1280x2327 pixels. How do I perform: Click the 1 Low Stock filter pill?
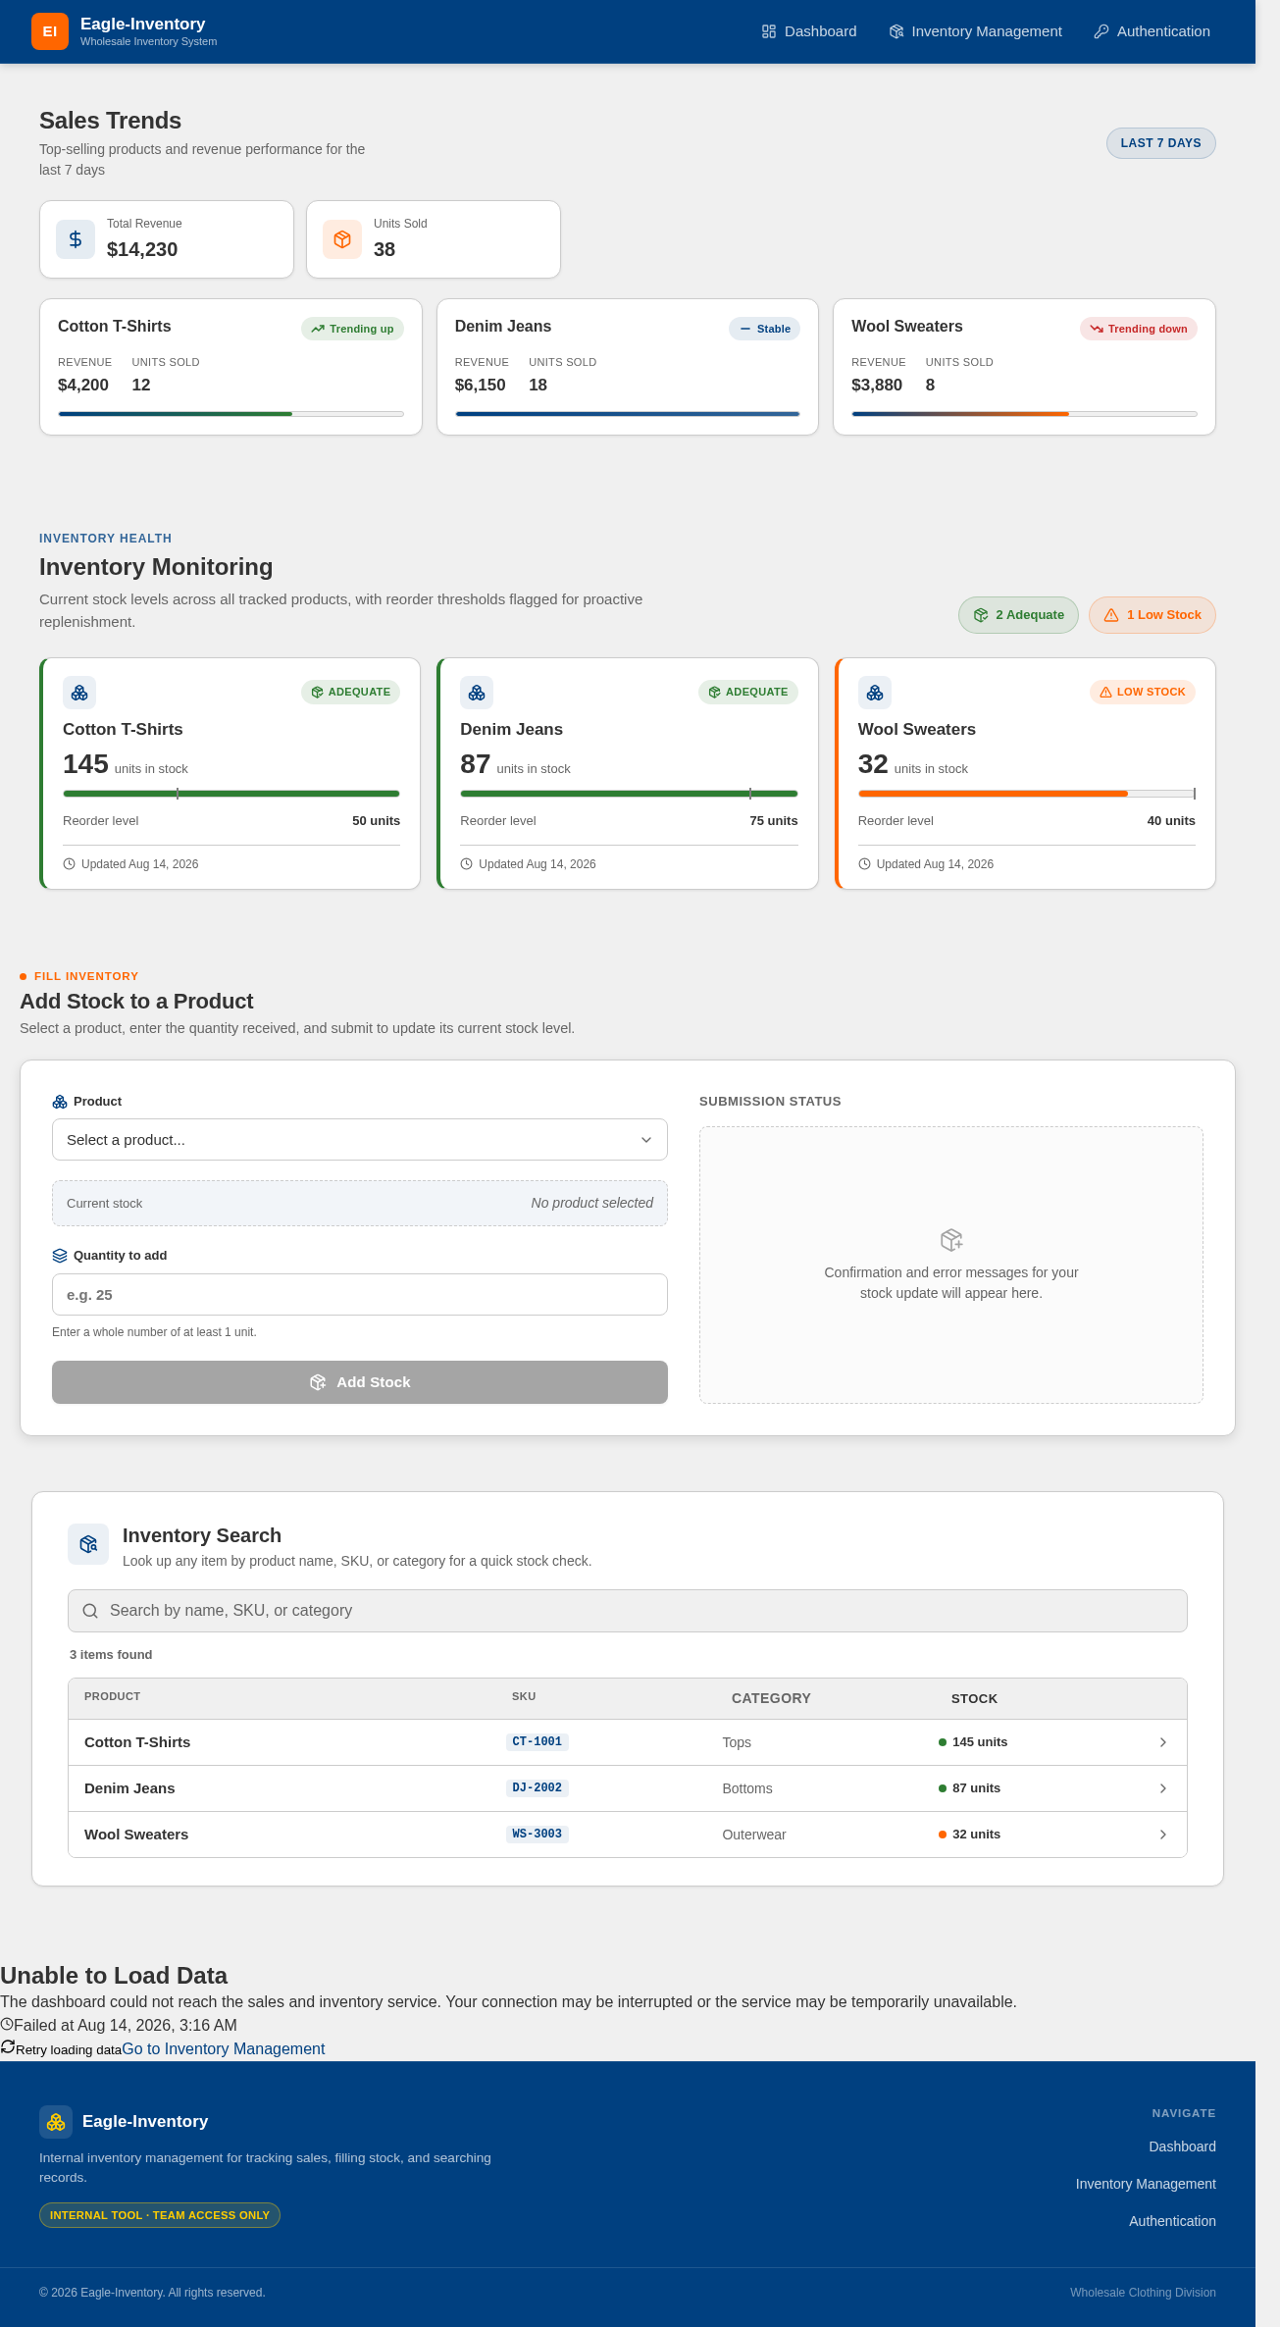[x=1152, y=615]
